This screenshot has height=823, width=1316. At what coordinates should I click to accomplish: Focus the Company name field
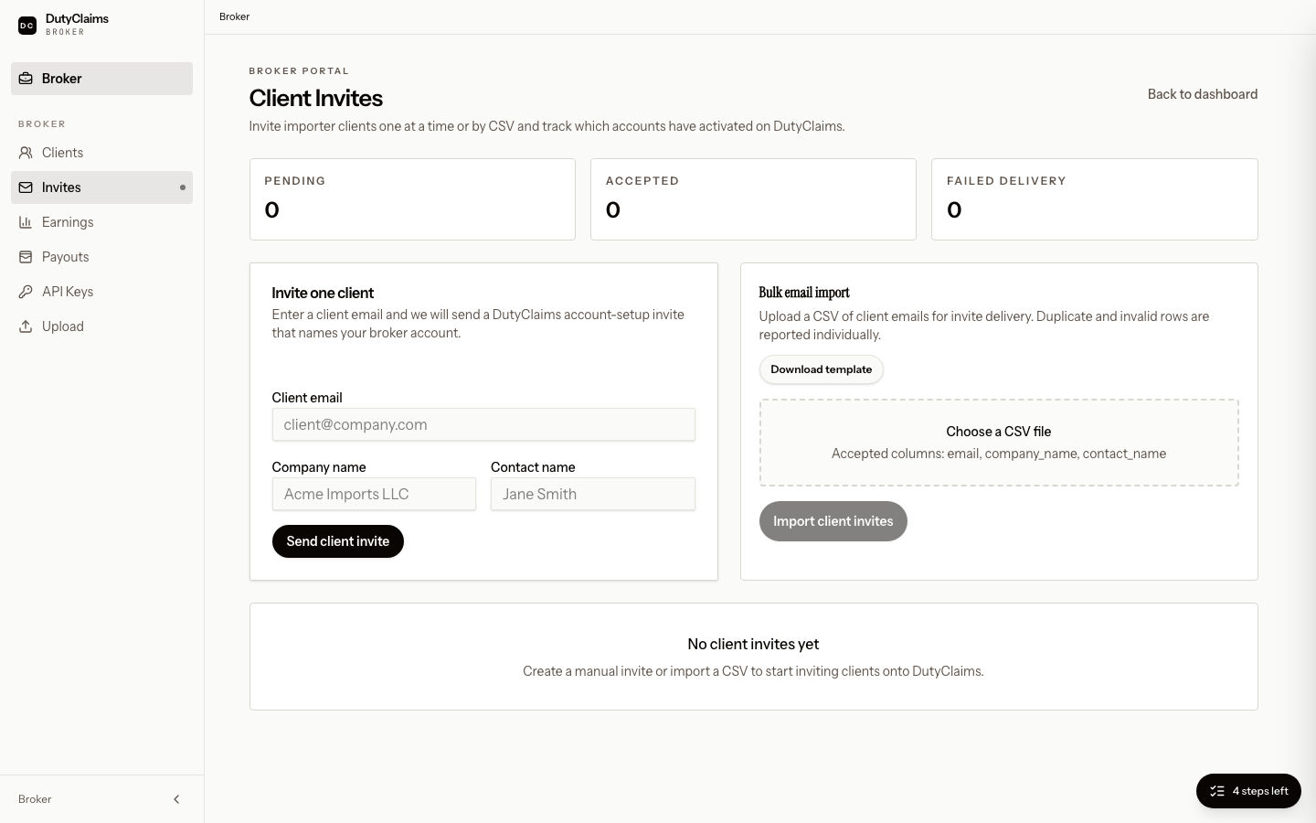[x=374, y=494]
